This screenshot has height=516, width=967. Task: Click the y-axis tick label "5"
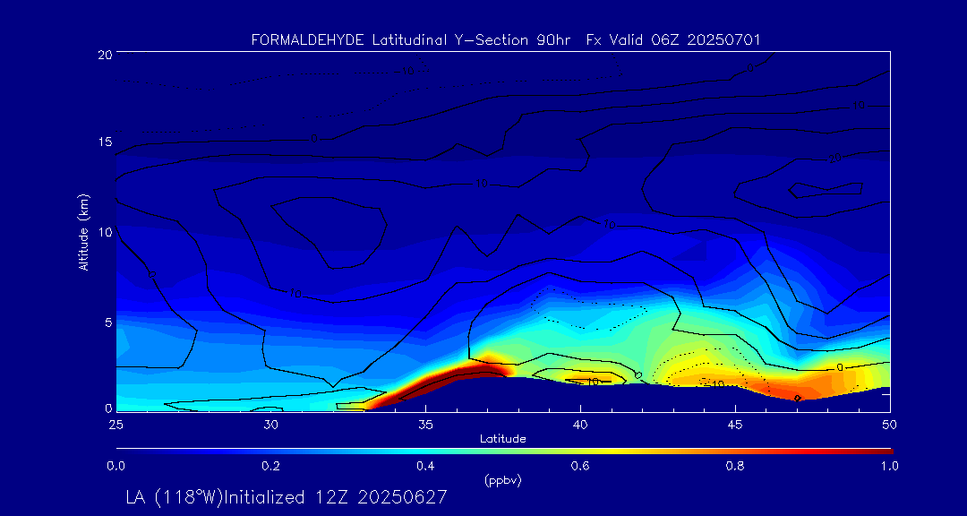coord(108,322)
